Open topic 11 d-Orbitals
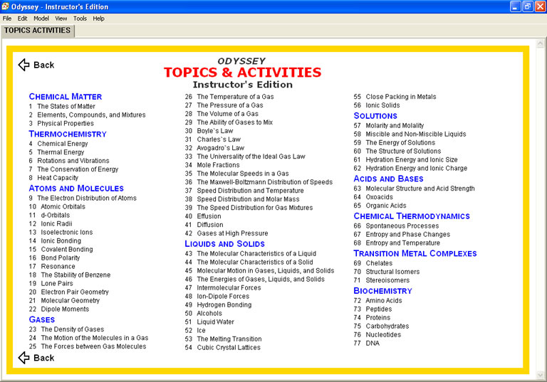The width and height of the screenshot is (547, 382). 49,215
